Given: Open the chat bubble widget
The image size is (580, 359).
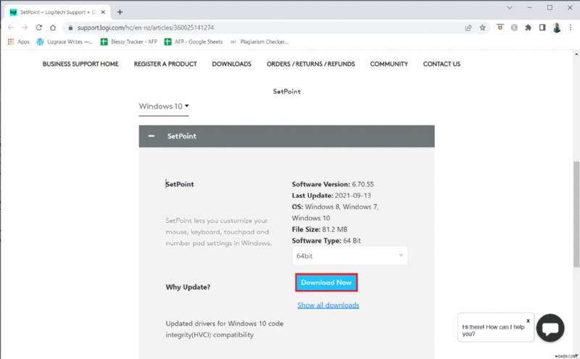Looking at the screenshot, I should [550, 328].
